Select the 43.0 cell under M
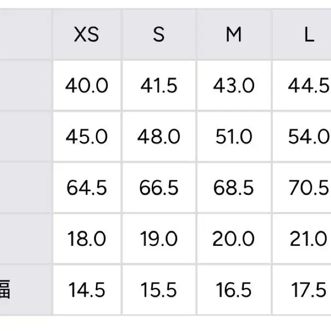Viewport: 331px width, 331px height. click(x=234, y=86)
